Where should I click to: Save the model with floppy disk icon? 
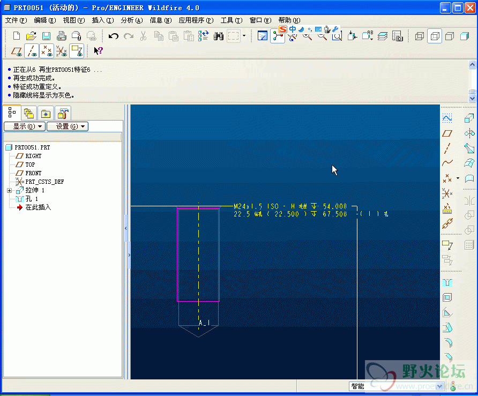pos(46,36)
